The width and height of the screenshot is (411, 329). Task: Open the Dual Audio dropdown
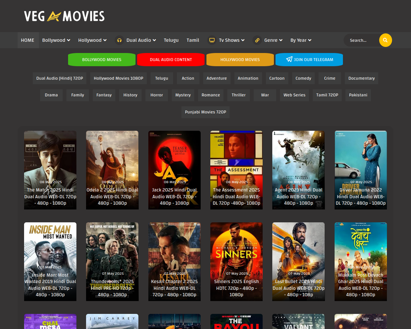[141, 40]
